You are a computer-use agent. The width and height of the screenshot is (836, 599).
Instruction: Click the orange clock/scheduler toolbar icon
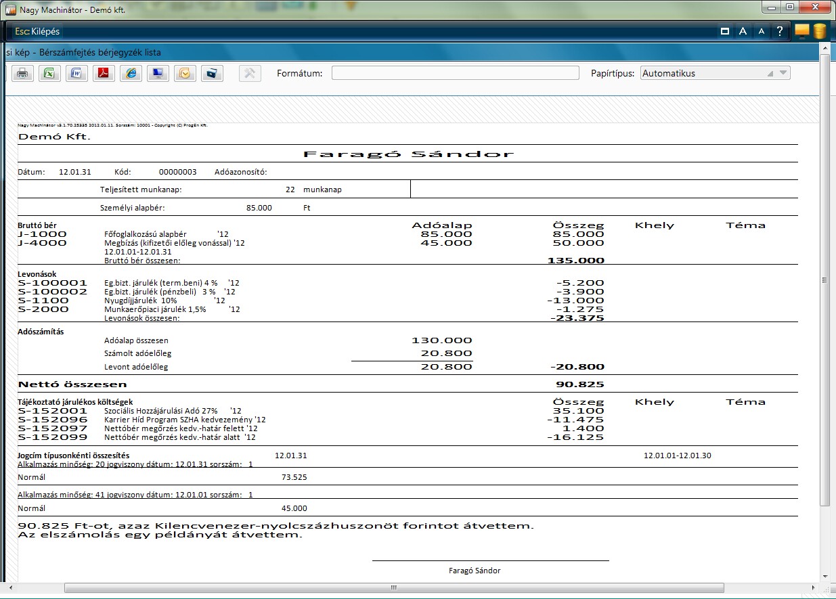185,74
